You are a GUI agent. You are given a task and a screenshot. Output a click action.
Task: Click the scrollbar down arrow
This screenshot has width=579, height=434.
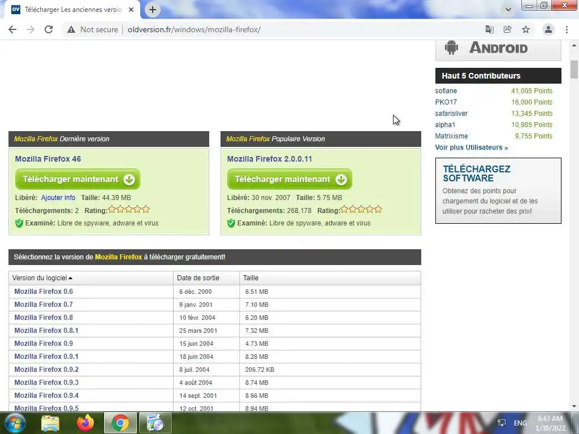pyautogui.click(x=574, y=406)
